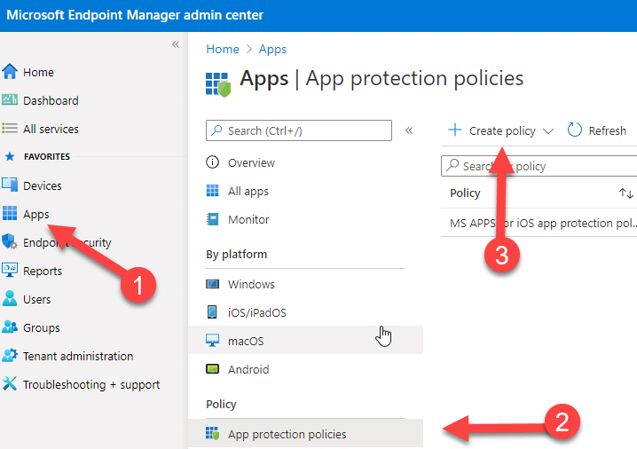This screenshot has width=637, height=449.
Task: Click the Android platform icon
Action: [x=212, y=369]
